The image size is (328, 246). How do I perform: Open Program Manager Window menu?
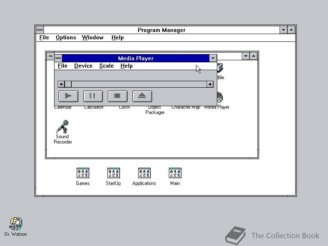[x=93, y=38]
